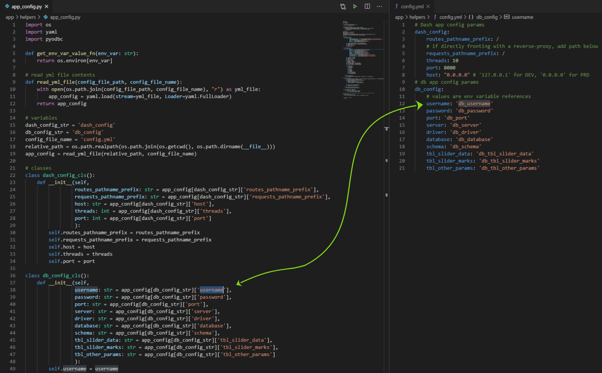Expand the app breadcrumb in right editor
The height and width of the screenshot is (373, 602).
point(399,17)
